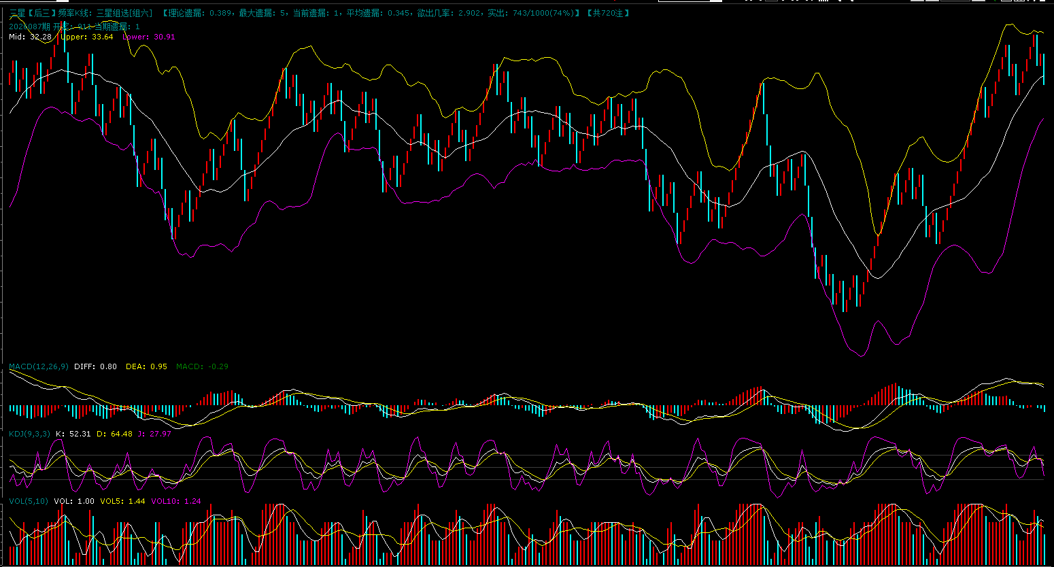Select the 三星组选[组六] chart title text
This screenshot has height=567, width=1054.
pyautogui.click(x=124, y=13)
